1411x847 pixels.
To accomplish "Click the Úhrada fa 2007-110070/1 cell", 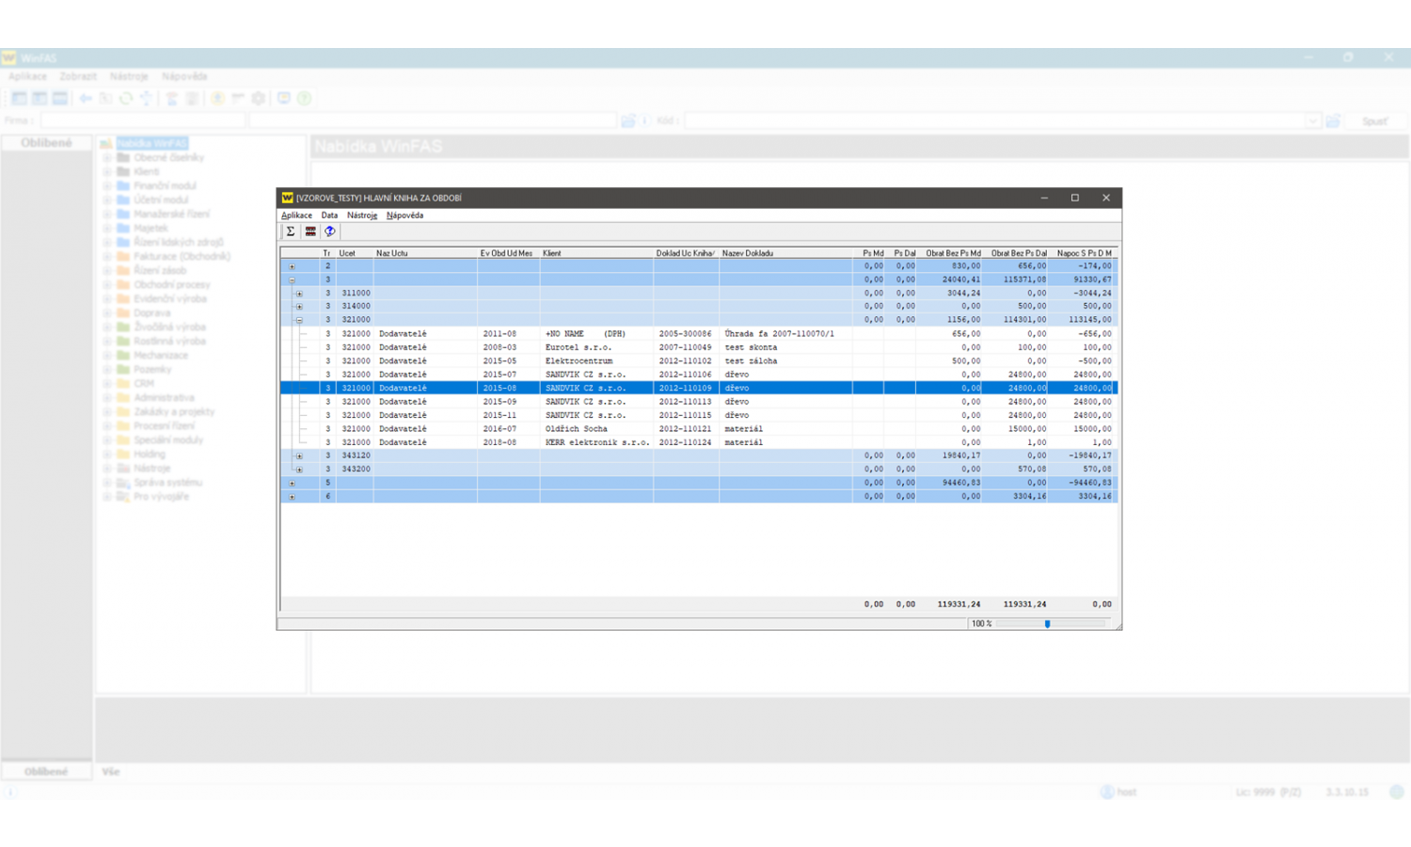I will [785, 333].
